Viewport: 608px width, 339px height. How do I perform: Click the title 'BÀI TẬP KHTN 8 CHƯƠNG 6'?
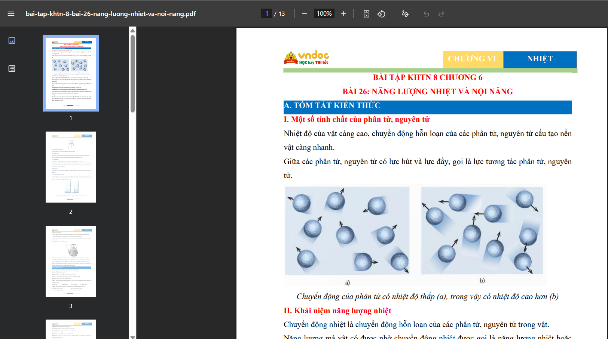pos(428,77)
